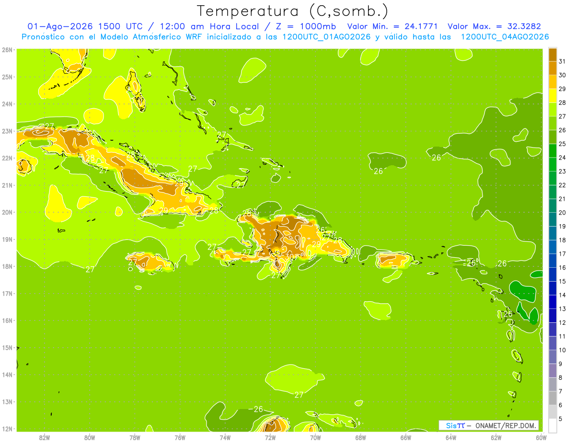Viewport: 575px width, 444px height.
Task: Click the 23N latitude label
Action: pyautogui.click(x=7, y=131)
